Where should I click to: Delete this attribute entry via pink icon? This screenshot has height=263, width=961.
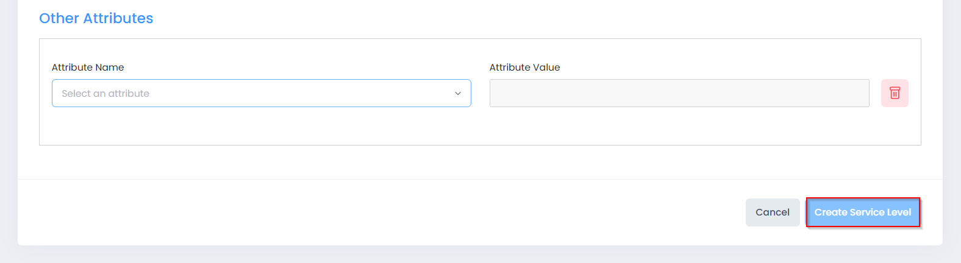(x=895, y=93)
